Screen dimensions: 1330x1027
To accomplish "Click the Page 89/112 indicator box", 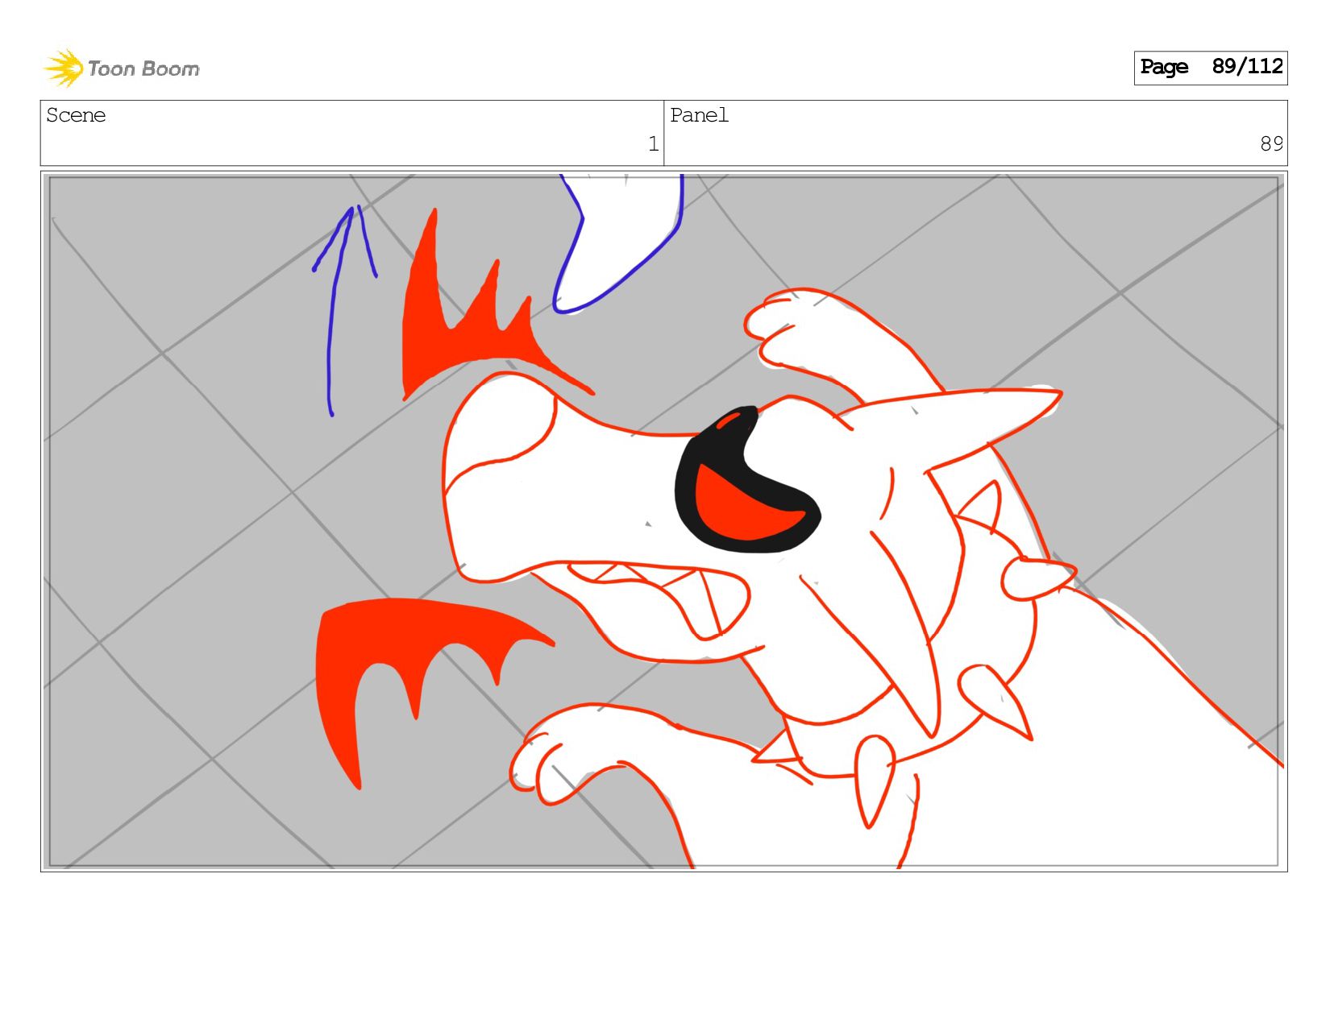I will [x=1210, y=68].
